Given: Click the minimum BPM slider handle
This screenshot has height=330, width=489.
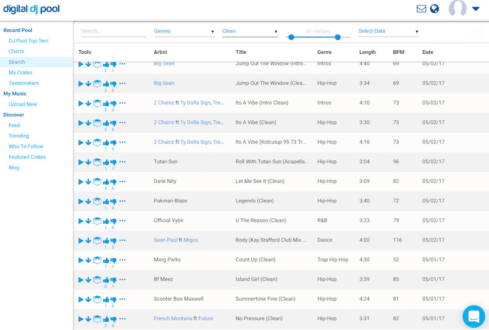Looking at the screenshot, I should click(292, 37).
